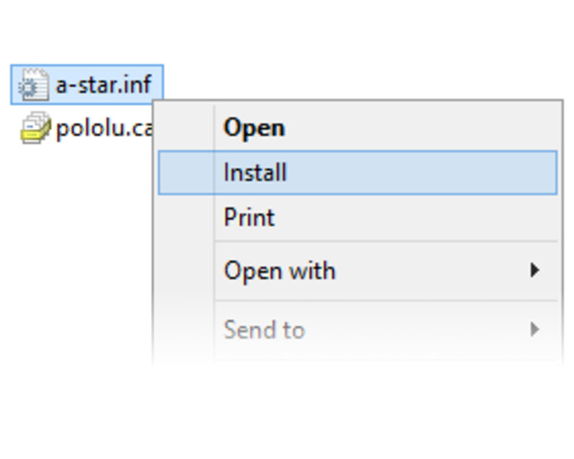This screenshot has width=574, height=459.
Task: Select Print in the context menu
Action: [x=249, y=218]
